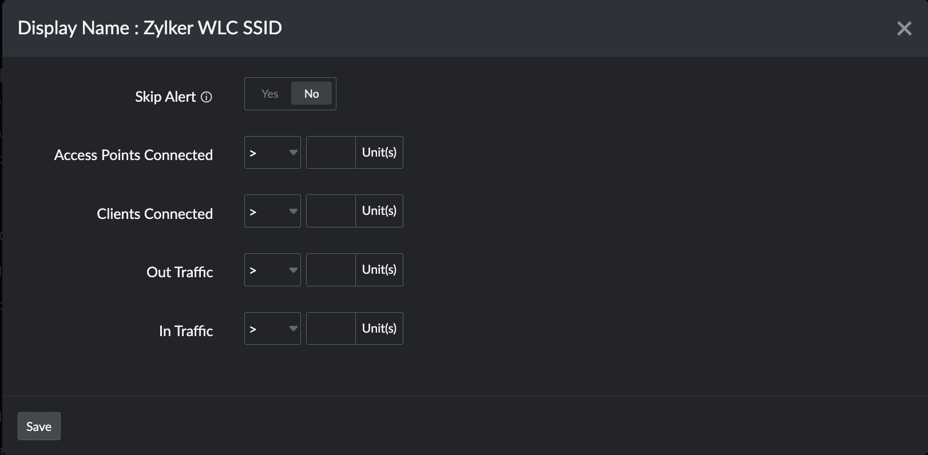
Task: Click Unit(s) beside In Traffic
Action: pos(379,329)
